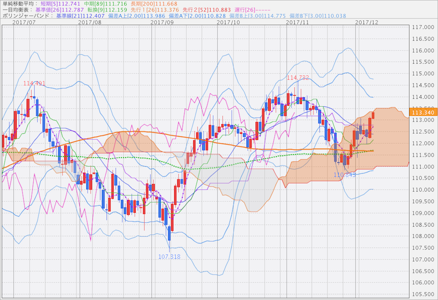Click the 110.843 November low label
The height and width of the screenshot is (300, 438).
click(x=345, y=175)
